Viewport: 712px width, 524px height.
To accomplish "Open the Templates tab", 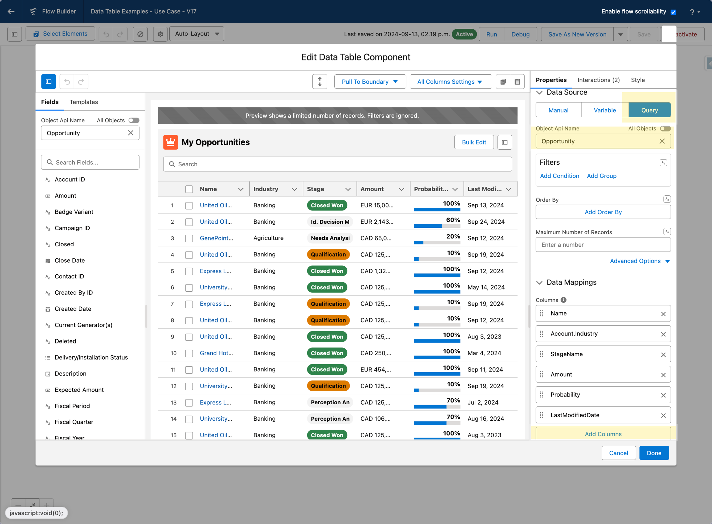I will click(x=83, y=102).
